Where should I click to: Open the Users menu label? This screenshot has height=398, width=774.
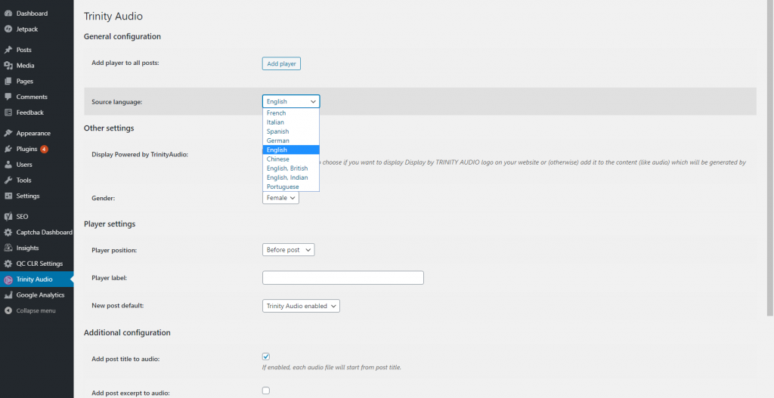[24, 164]
